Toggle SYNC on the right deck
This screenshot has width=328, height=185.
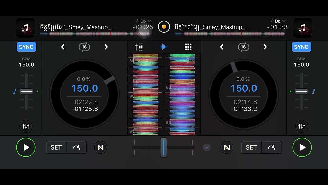coord(301,47)
